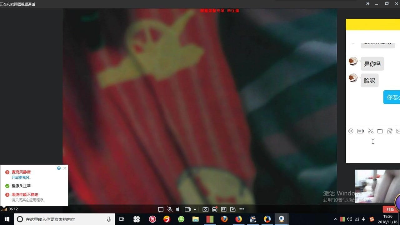Click the blue sent message bubble

tap(392, 97)
